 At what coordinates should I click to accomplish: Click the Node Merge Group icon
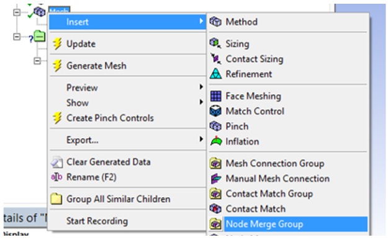point(215,224)
